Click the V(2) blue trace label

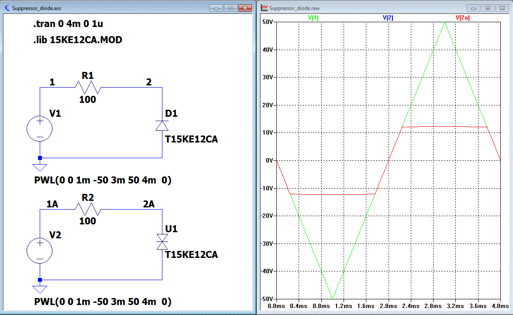[x=388, y=17]
